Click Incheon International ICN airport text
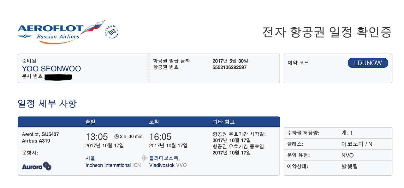Viewport: 404px width, 188px height. pos(113,165)
